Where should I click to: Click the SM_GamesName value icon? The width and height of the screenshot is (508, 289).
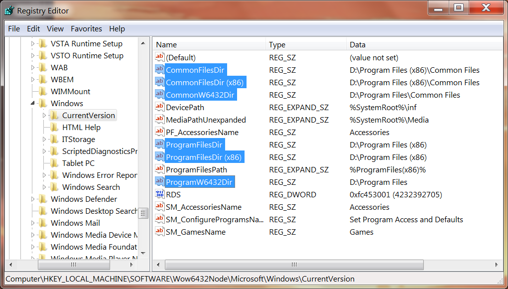click(x=159, y=231)
